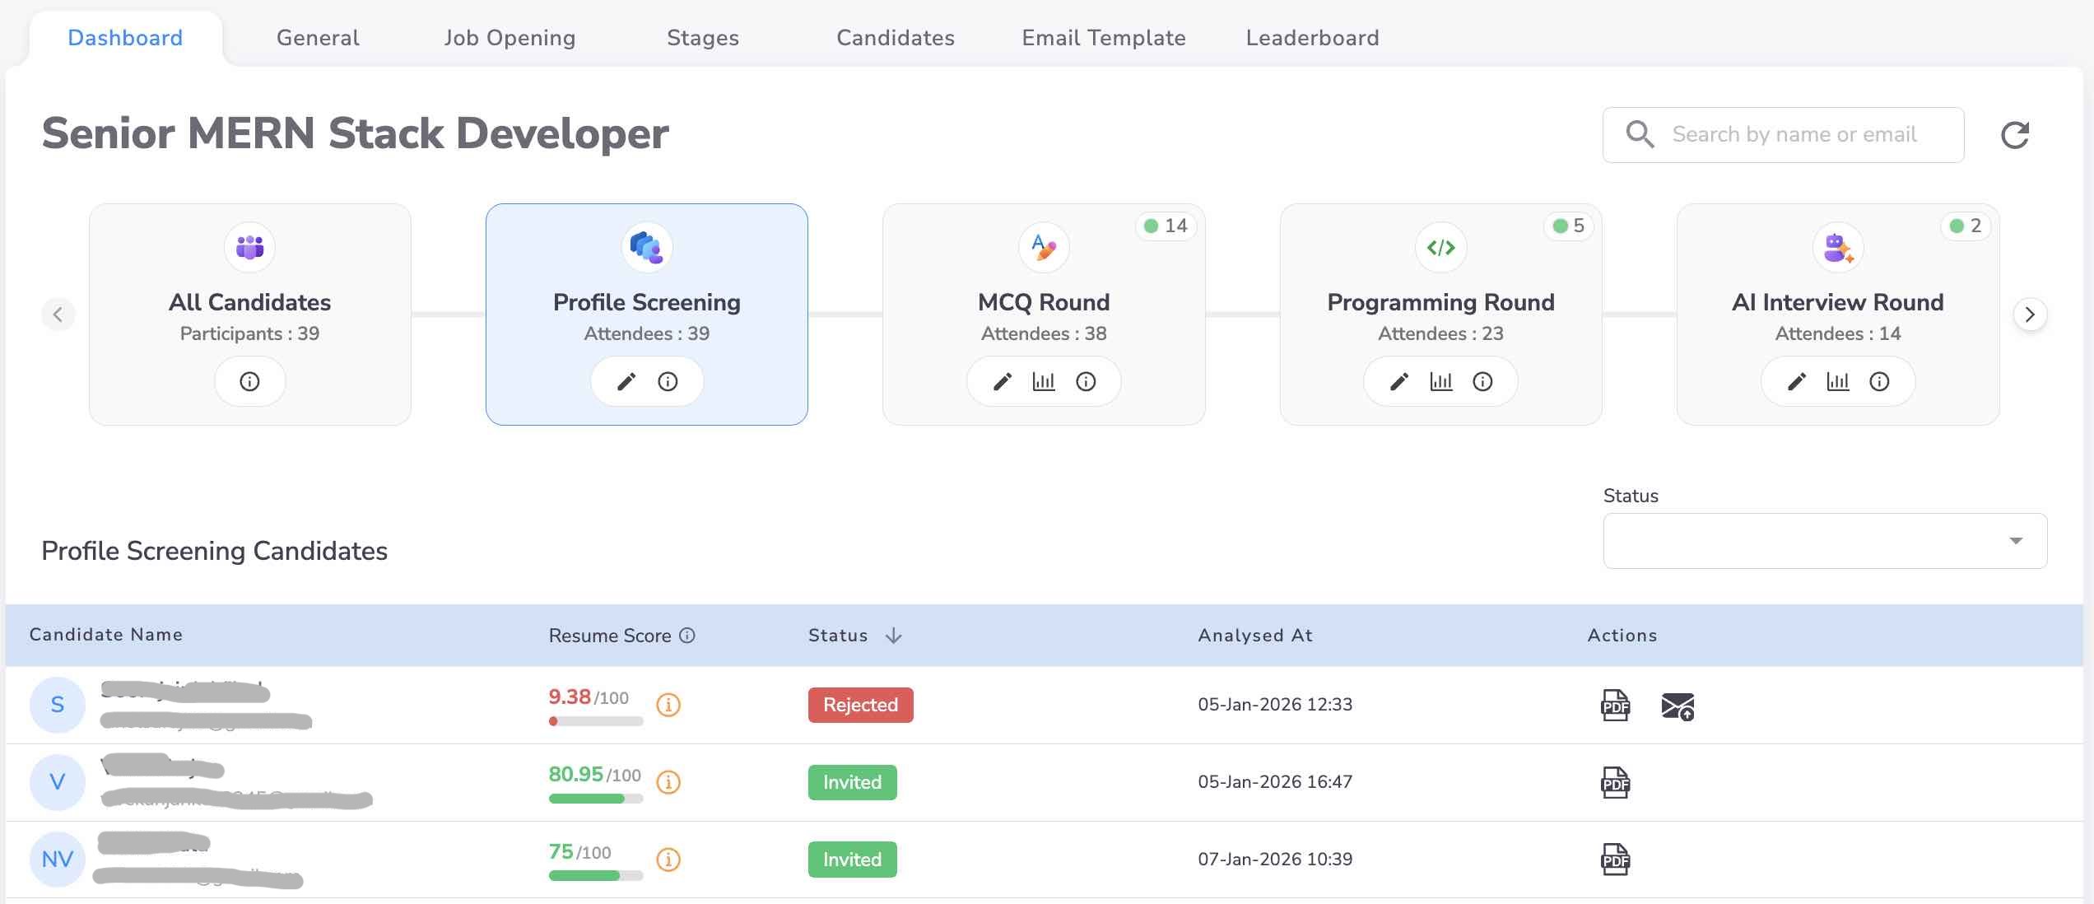Download PDF for the rejected candidate

point(1615,706)
